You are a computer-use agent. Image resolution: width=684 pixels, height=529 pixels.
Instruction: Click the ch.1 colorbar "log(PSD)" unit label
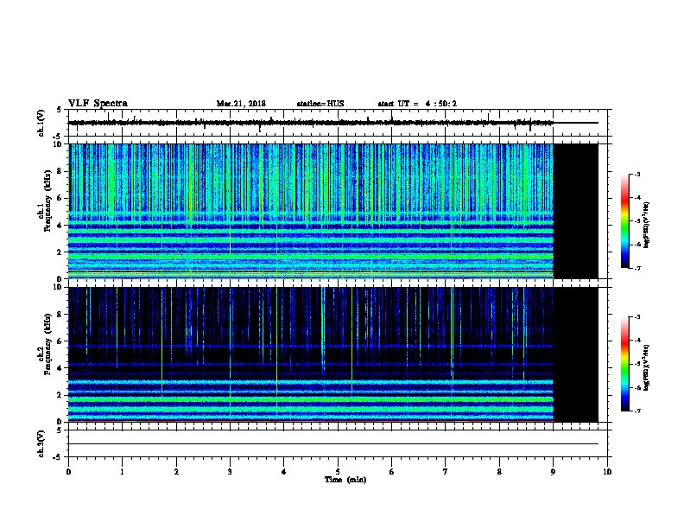tap(647, 226)
